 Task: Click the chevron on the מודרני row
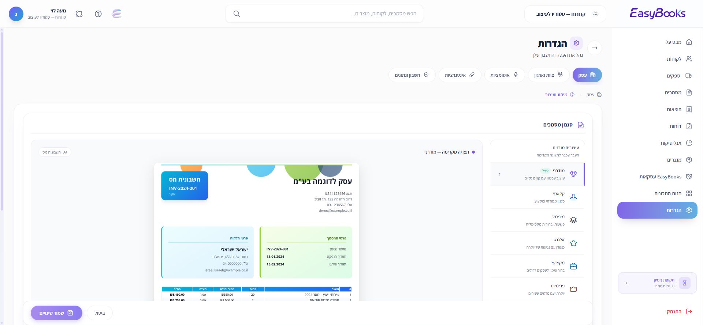click(x=499, y=174)
